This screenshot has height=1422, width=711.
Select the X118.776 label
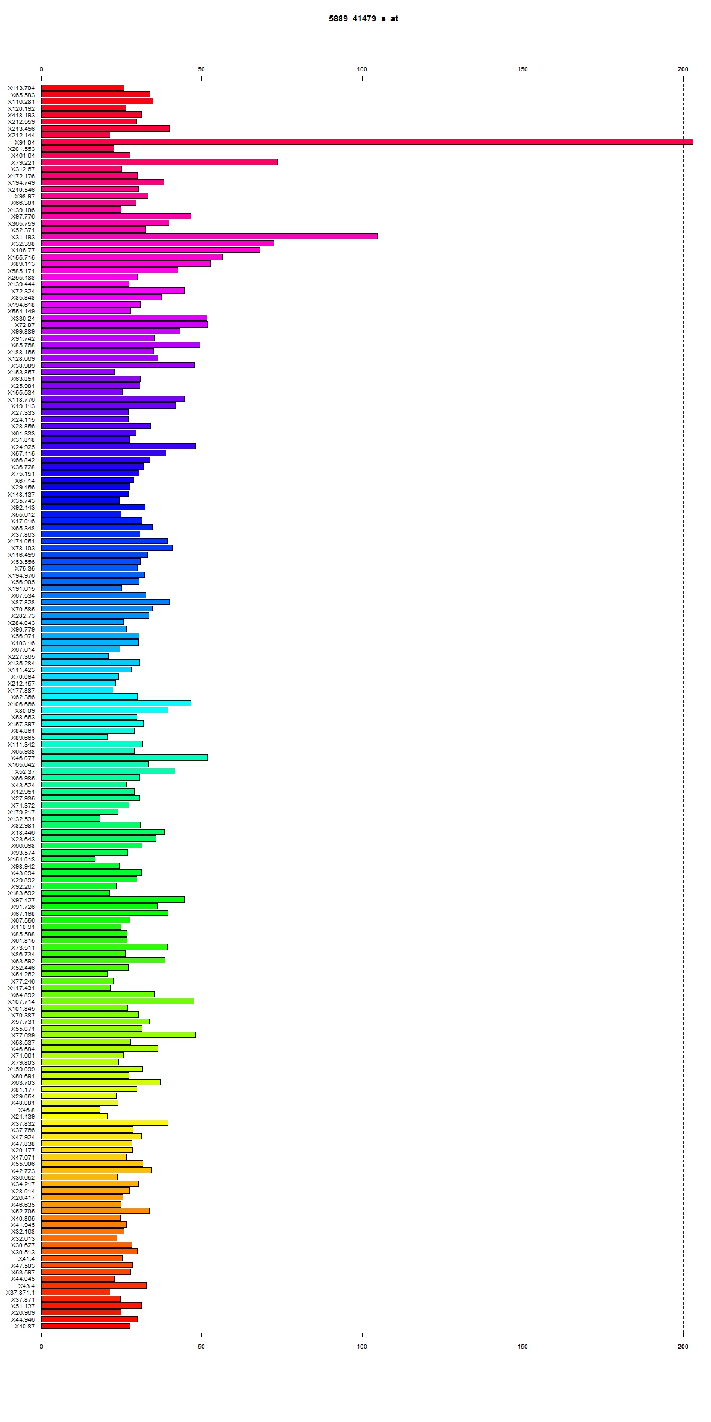21,399
